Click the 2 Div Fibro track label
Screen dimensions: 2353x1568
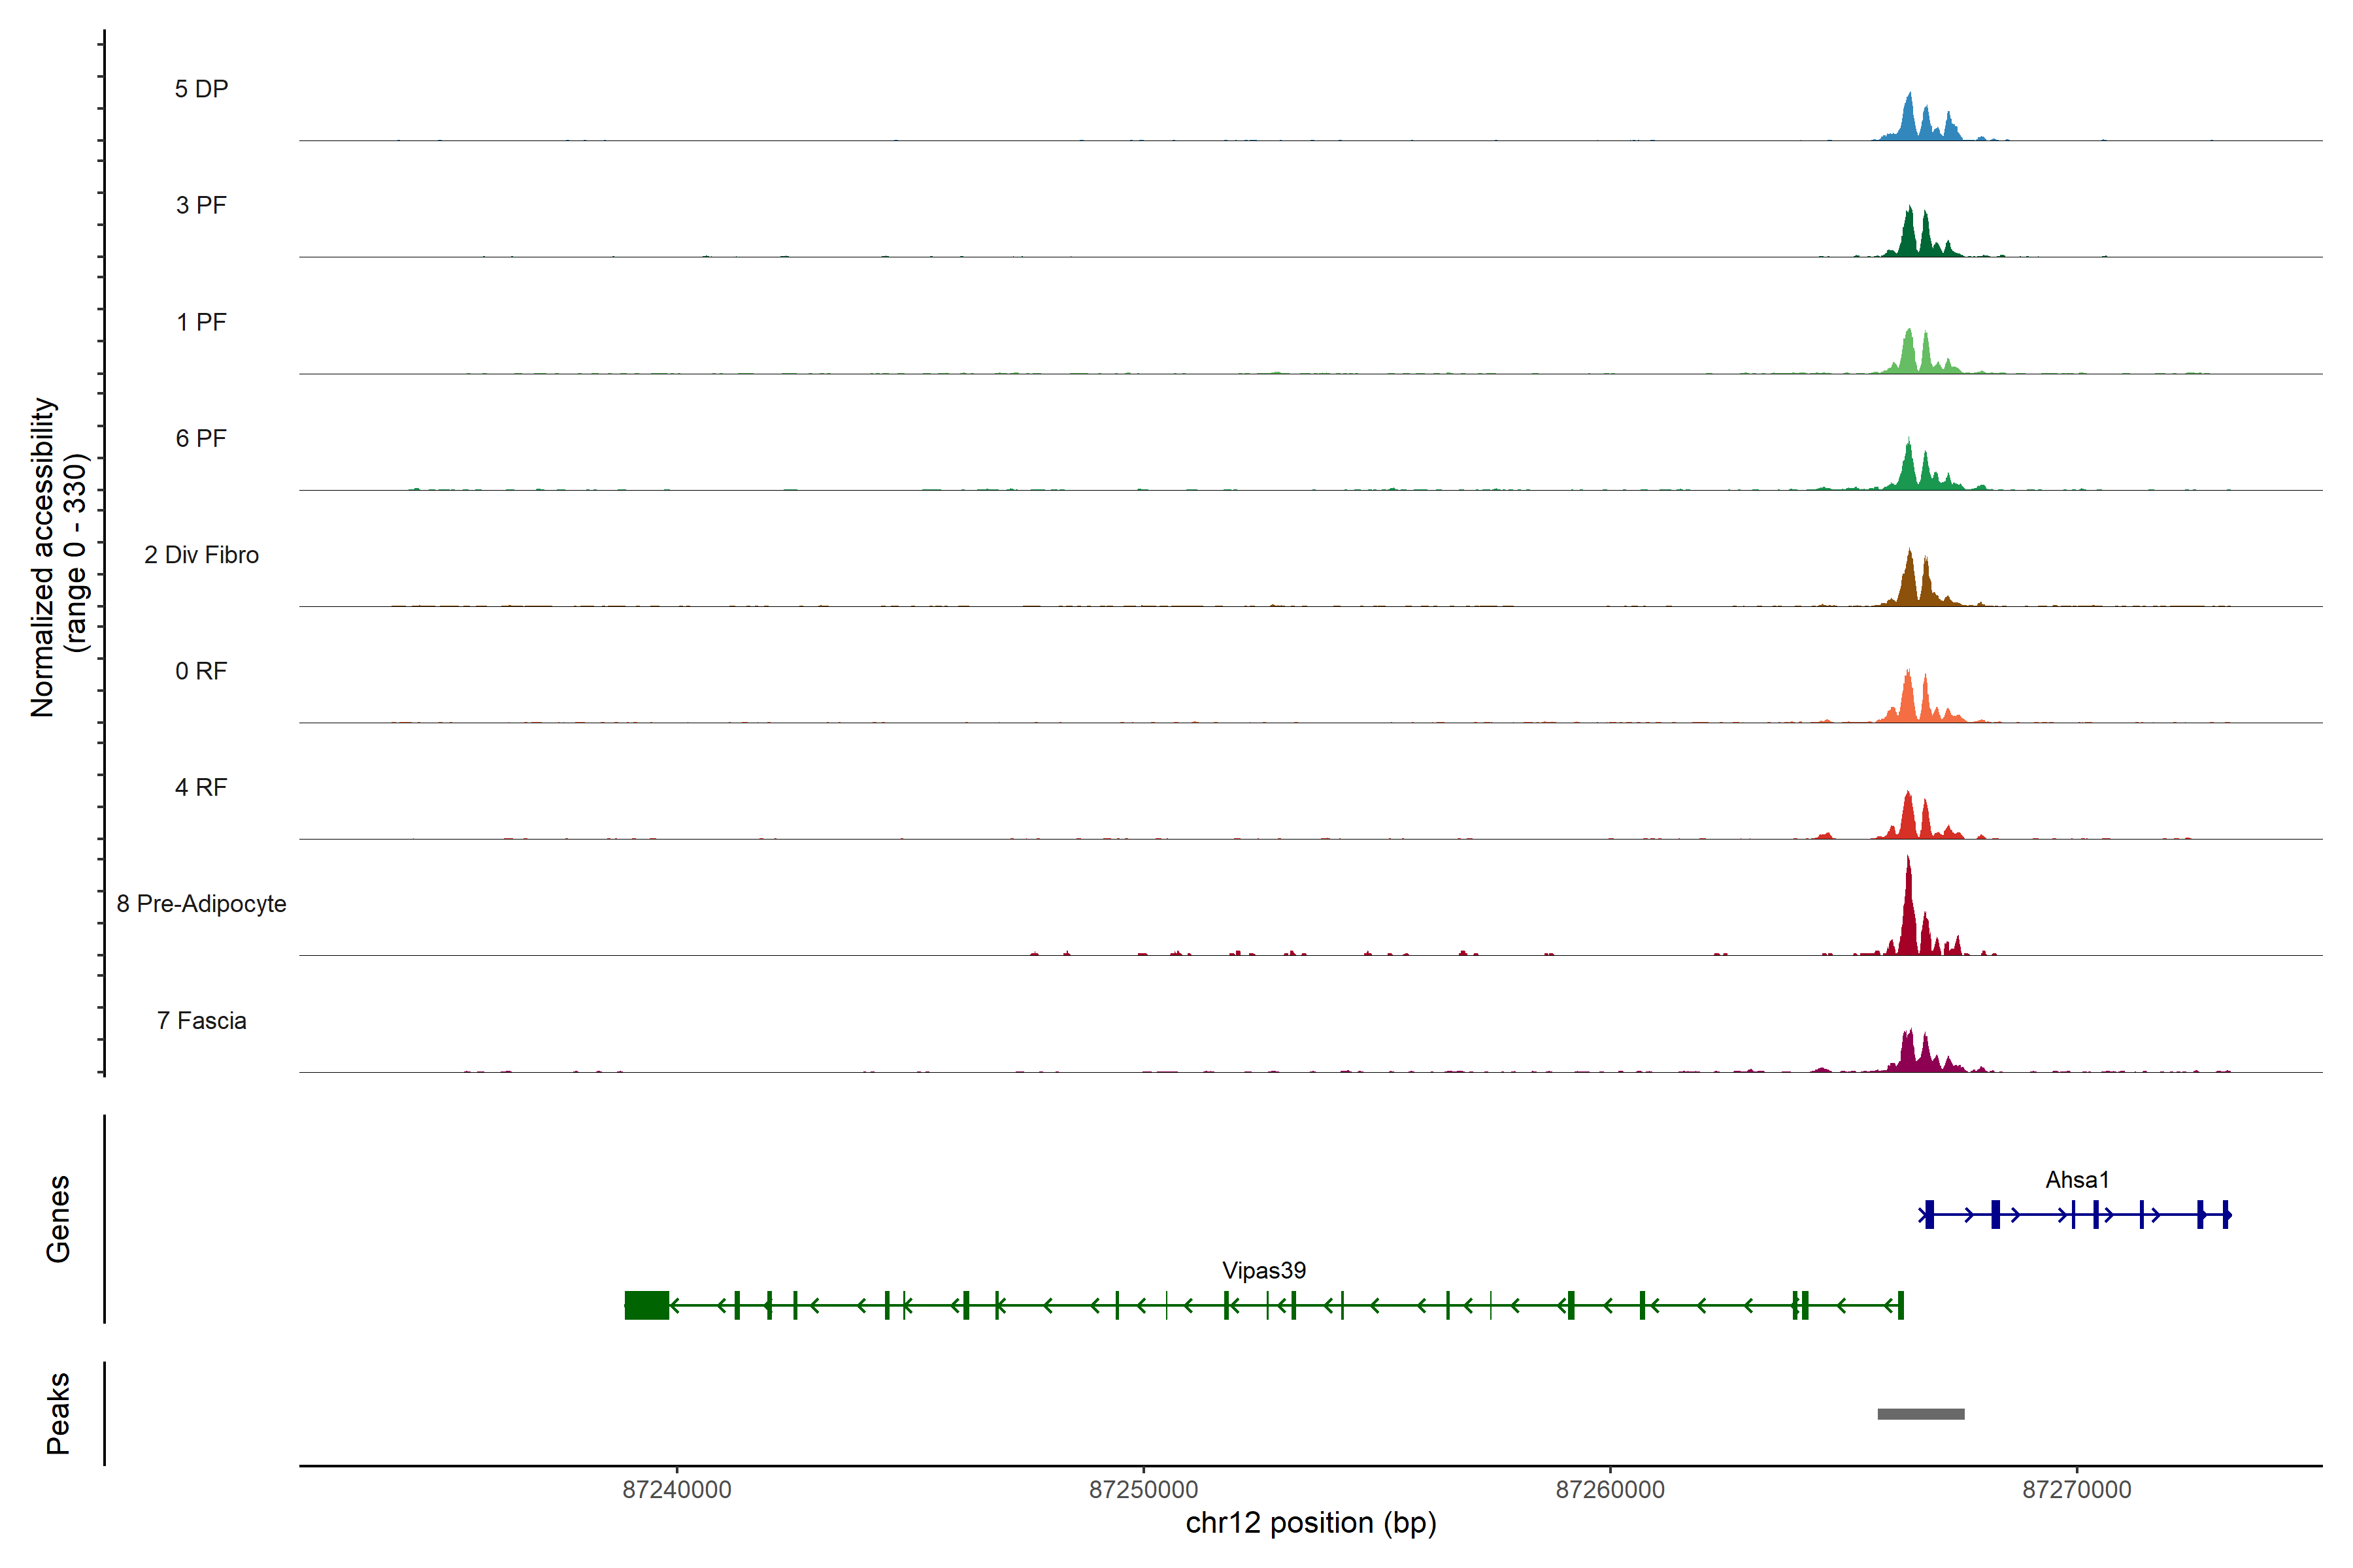201,555
